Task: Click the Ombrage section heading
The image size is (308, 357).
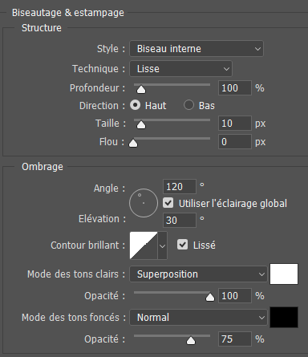Action: 43,167
